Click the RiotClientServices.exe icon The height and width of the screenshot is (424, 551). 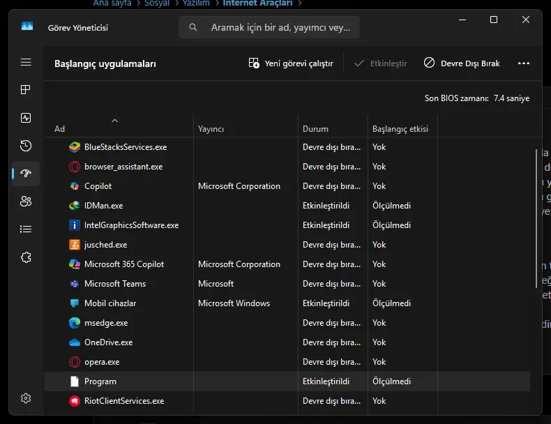(75, 401)
